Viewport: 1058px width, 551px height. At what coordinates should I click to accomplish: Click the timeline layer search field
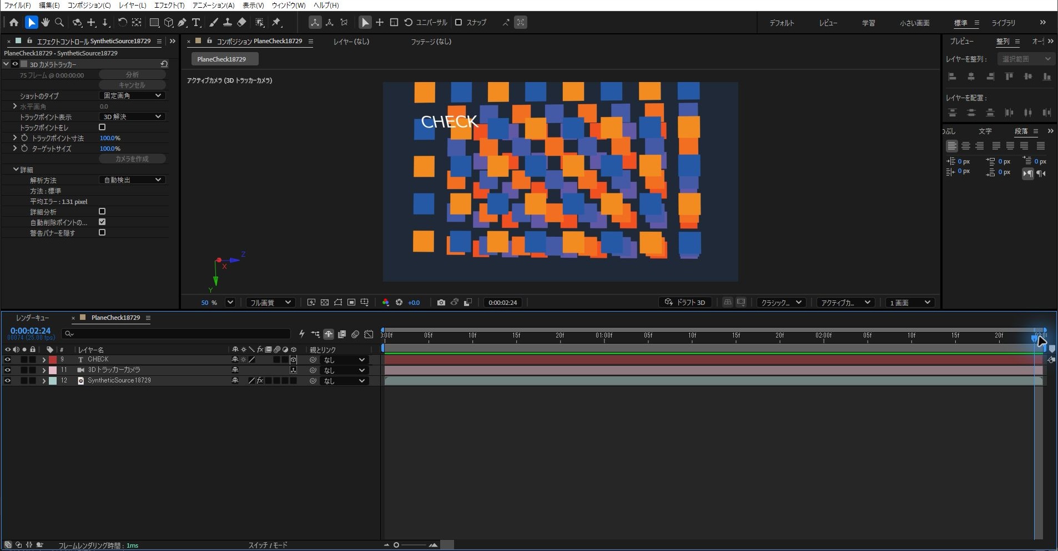(x=177, y=334)
